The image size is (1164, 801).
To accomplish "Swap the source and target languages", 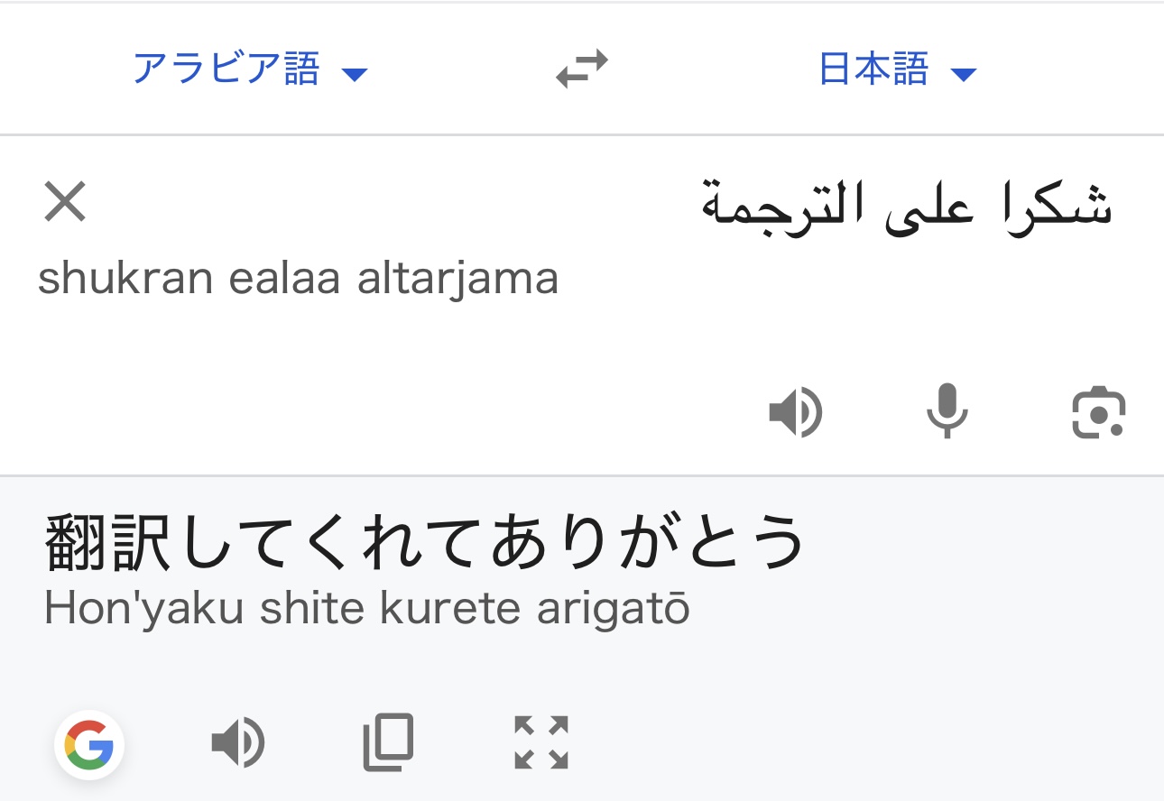I will tap(582, 69).
